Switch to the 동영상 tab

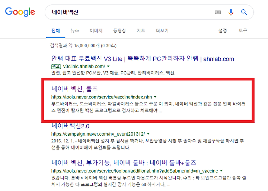119,30
